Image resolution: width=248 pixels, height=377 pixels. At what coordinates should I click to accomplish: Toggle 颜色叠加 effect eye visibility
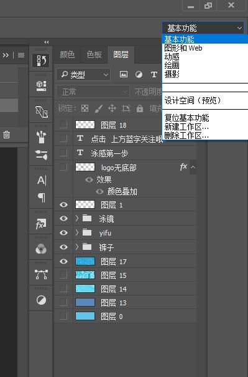[x=99, y=191]
